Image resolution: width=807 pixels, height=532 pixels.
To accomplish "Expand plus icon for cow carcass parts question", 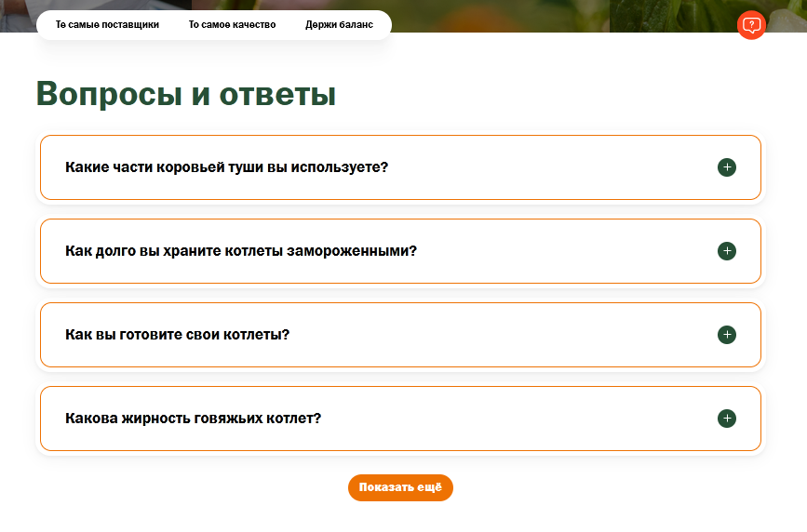I will pyautogui.click(x=727, y=167).
